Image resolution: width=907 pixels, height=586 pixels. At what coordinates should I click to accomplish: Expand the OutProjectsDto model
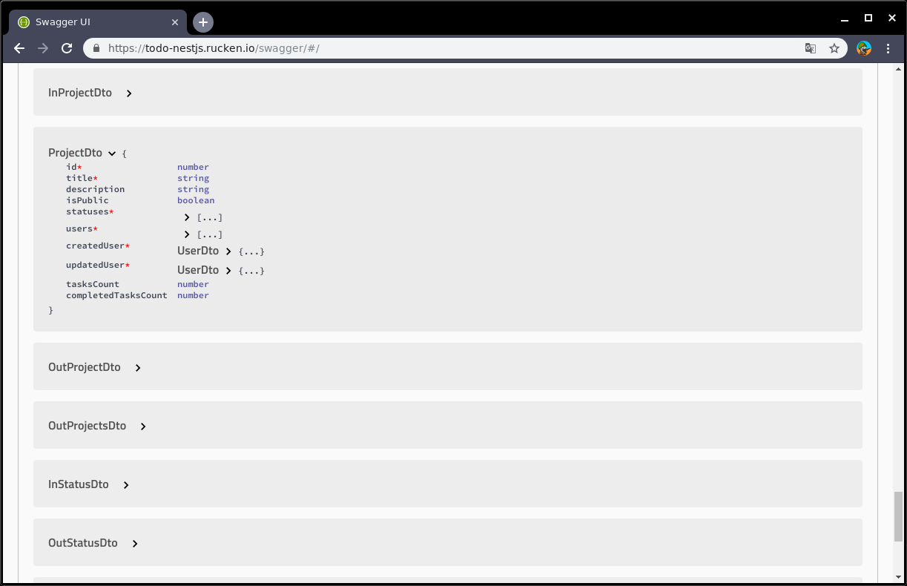click(143, 427)
